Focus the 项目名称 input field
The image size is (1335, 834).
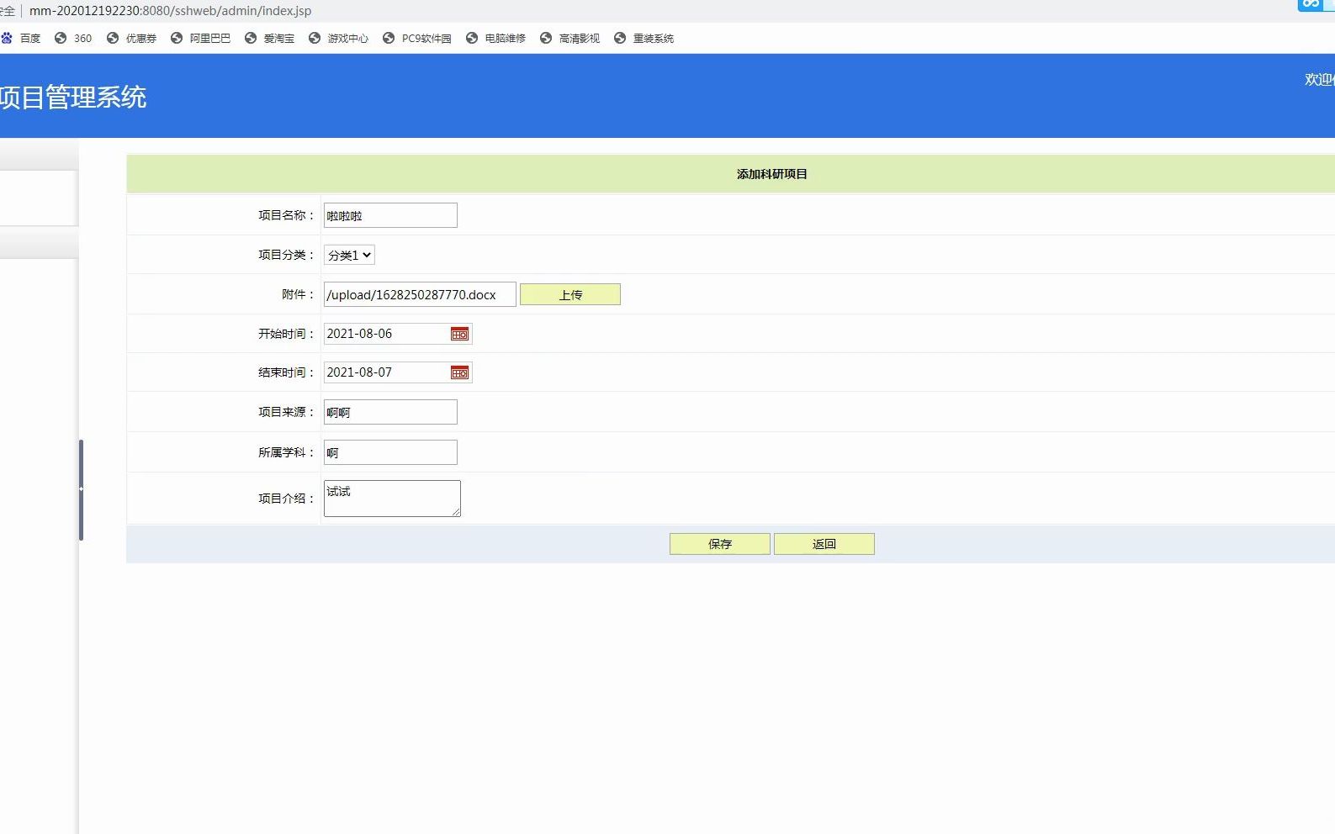[x=390, y=215]
